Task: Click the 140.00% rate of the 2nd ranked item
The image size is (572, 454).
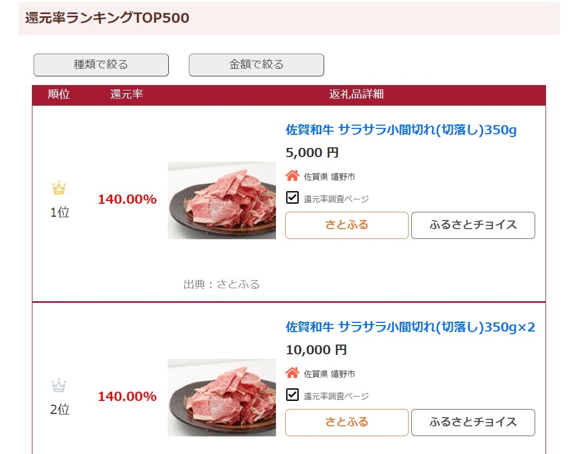Action: [x=127, y=397]
